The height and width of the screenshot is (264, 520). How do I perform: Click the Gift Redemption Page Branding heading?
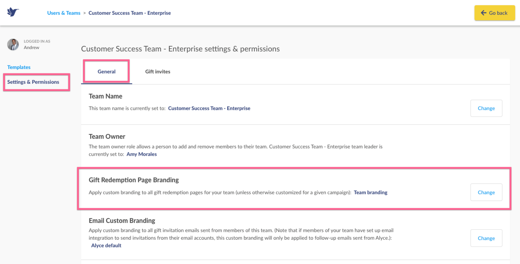click(134, 180)
